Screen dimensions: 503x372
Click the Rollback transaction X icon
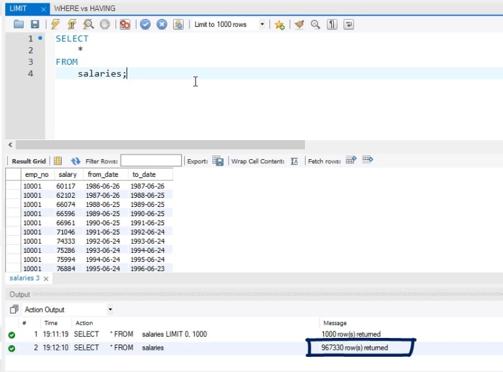coord(161,24)
